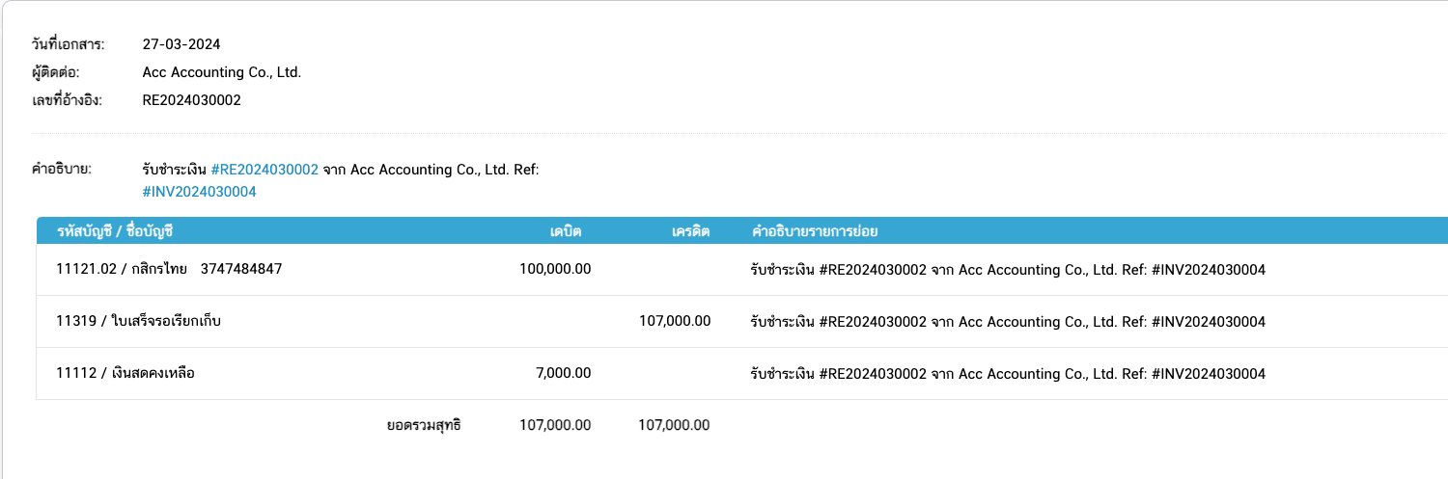Viewport: 1448px width, 479px height.
Task: Open the #INV2024030004 invoice link
Action: (199, 192)
